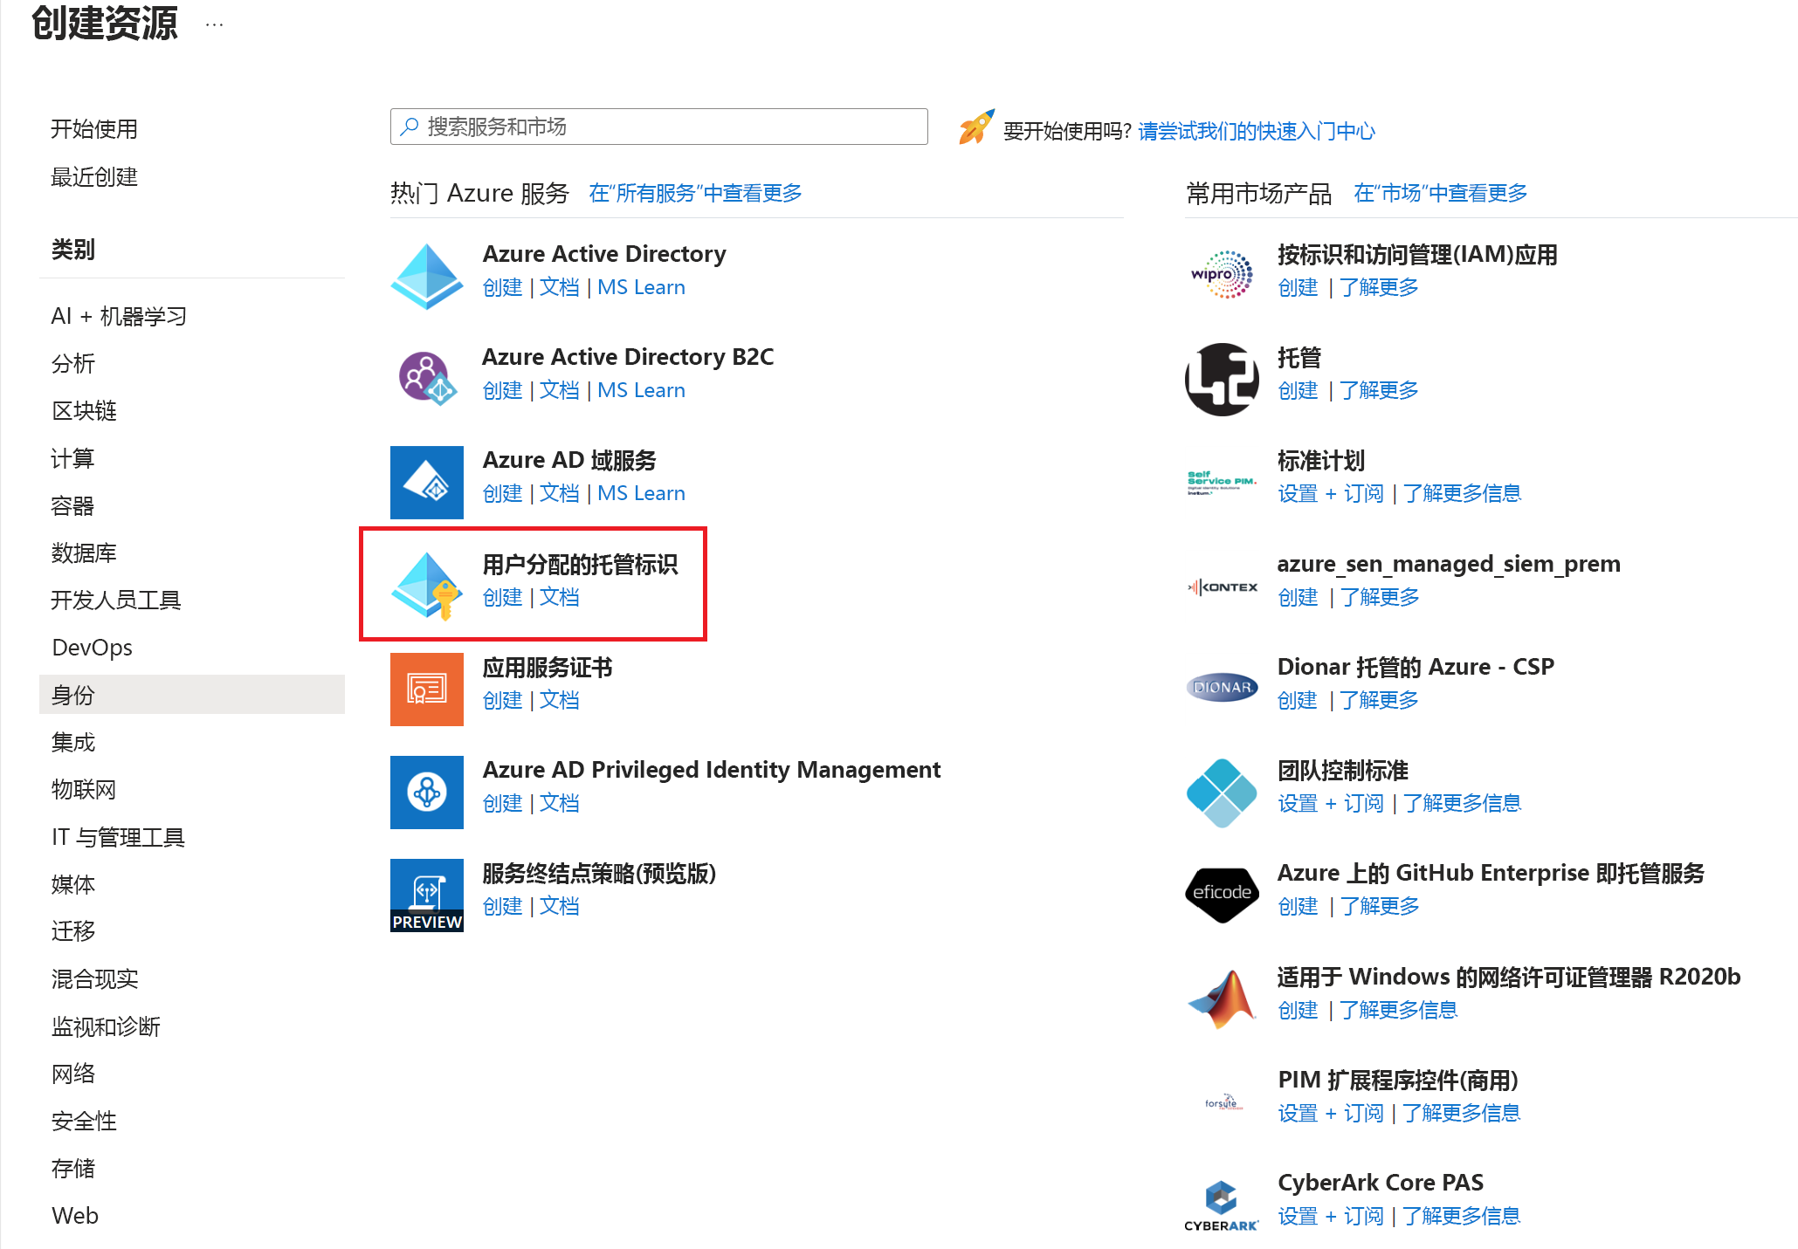This screenshot has height=1249, width=1798.
Task: Click 在"所有服务"中查看更多
Action: point(695,193)
